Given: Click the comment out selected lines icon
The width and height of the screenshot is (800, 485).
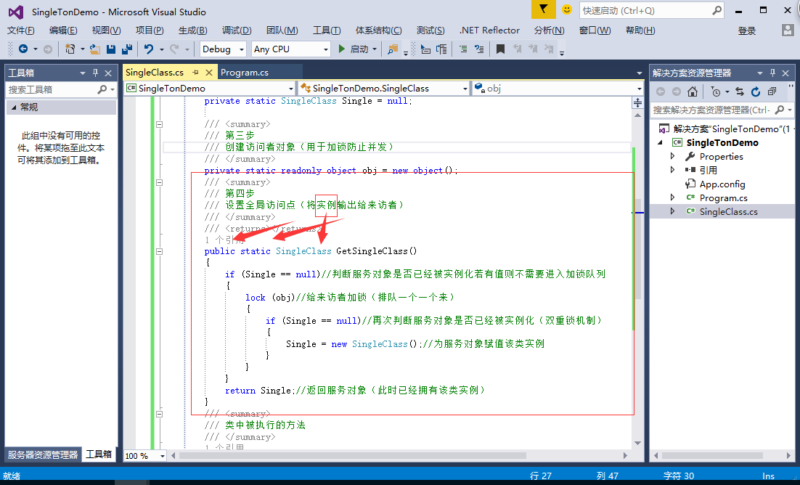Looking at the screenshot, I should [x=463, y=49].
